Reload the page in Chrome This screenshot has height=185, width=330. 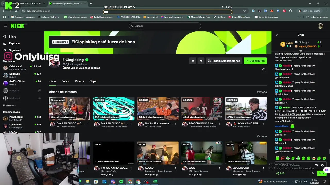16,11
